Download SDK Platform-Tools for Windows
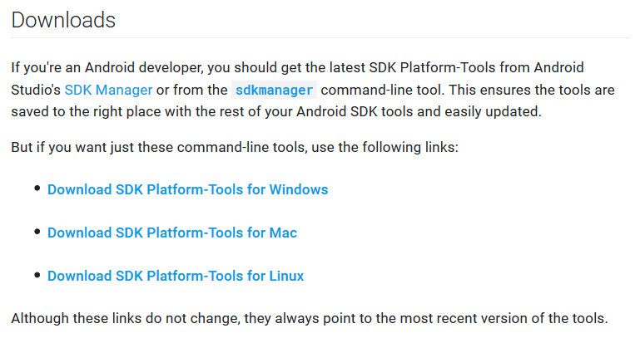Viewport: 640px width, 338px height. coord(188,189)
